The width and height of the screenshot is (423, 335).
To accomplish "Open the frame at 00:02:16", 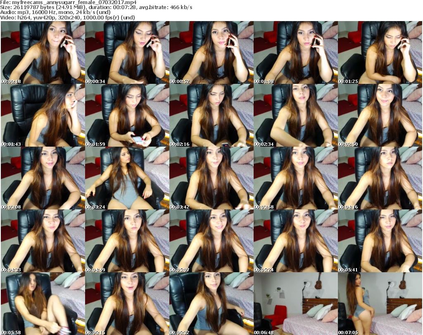I will pyautogui.click(x=211, y=115).
